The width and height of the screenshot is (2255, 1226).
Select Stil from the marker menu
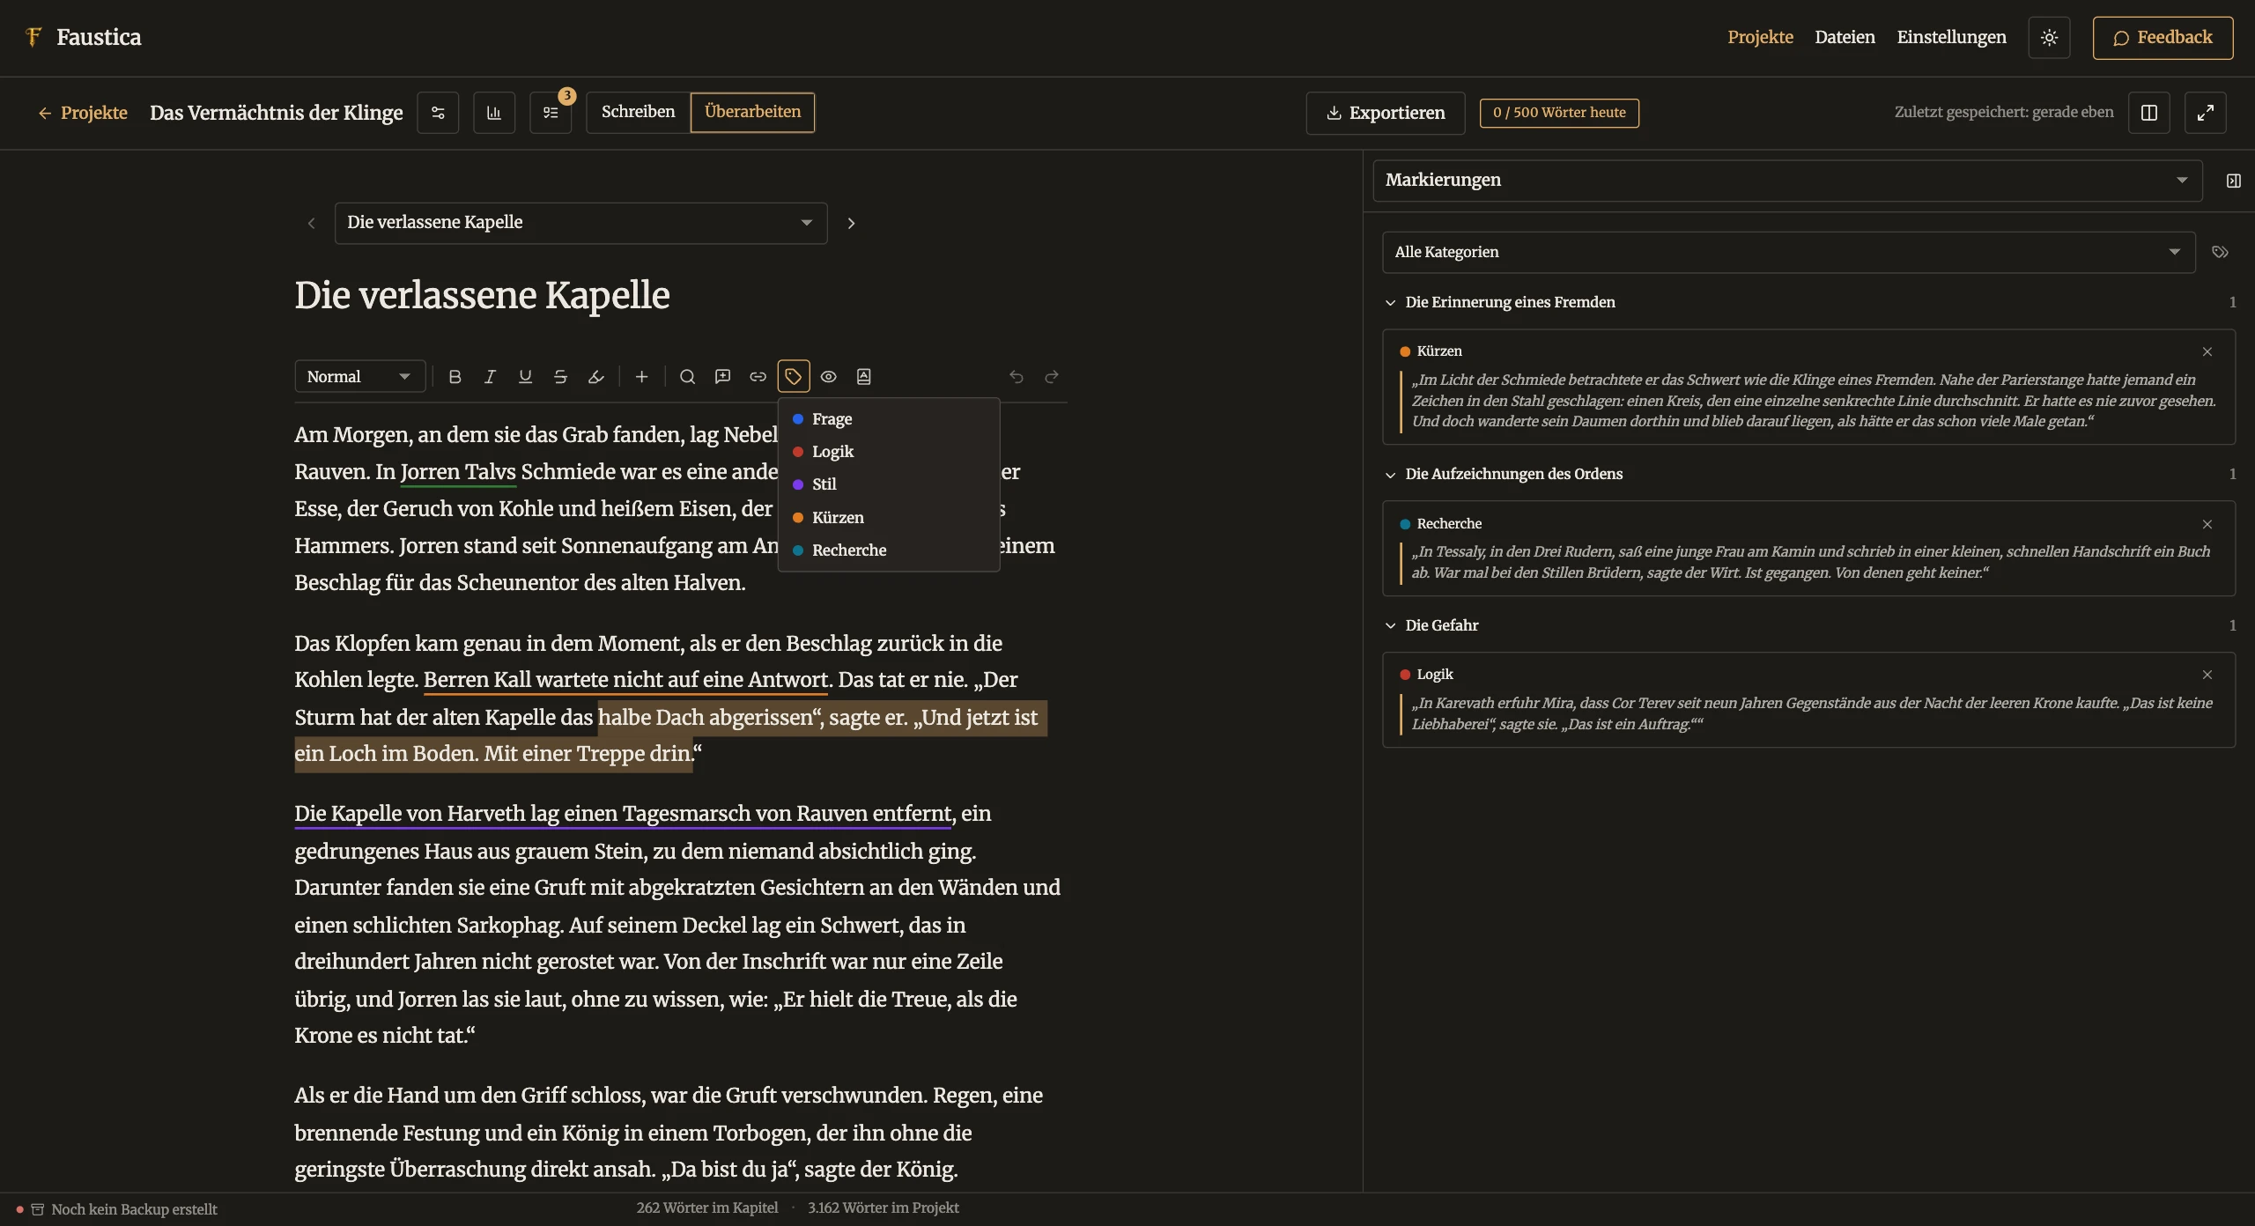[889, 484]
